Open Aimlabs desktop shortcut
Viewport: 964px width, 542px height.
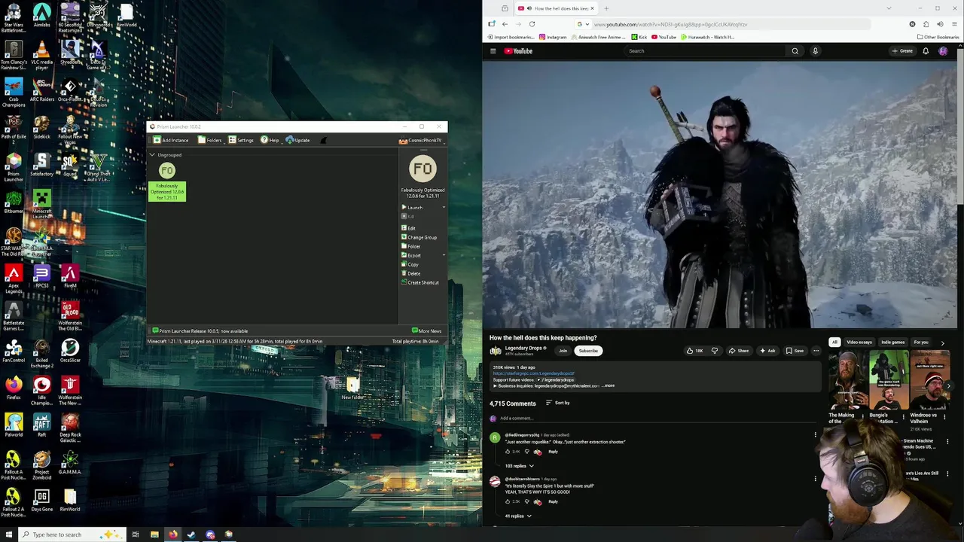pyautogui.click(x=41, y=15)
